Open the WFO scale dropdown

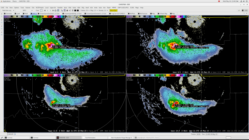[28, 10]
